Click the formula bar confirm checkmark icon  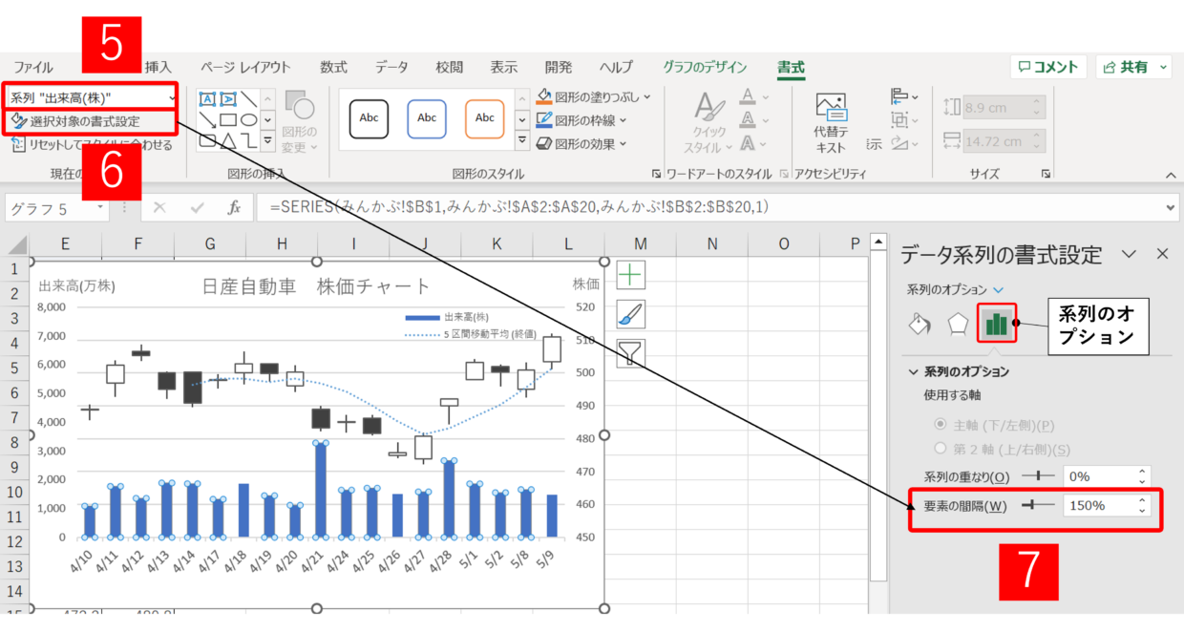click(x=197, y=207)
